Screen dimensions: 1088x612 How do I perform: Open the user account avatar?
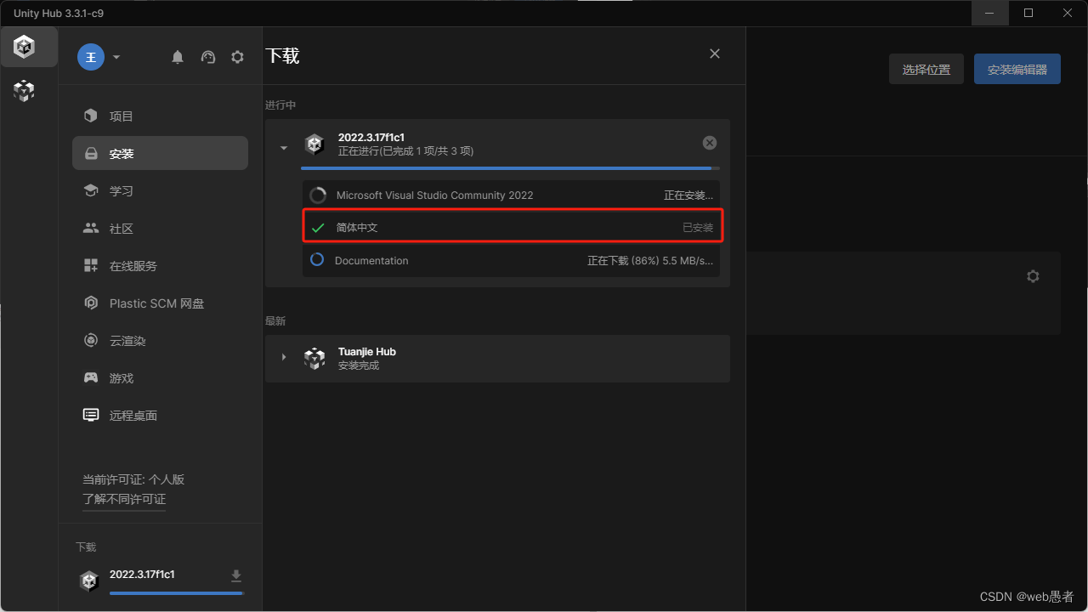coord(91,57)
